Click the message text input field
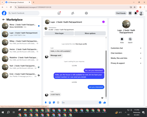 [80, 102]
